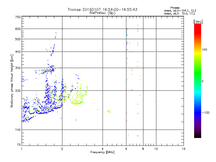Click the y-axis tick label '400'
This screenshot has width=216, height=162.
click(x=18, y=52)
